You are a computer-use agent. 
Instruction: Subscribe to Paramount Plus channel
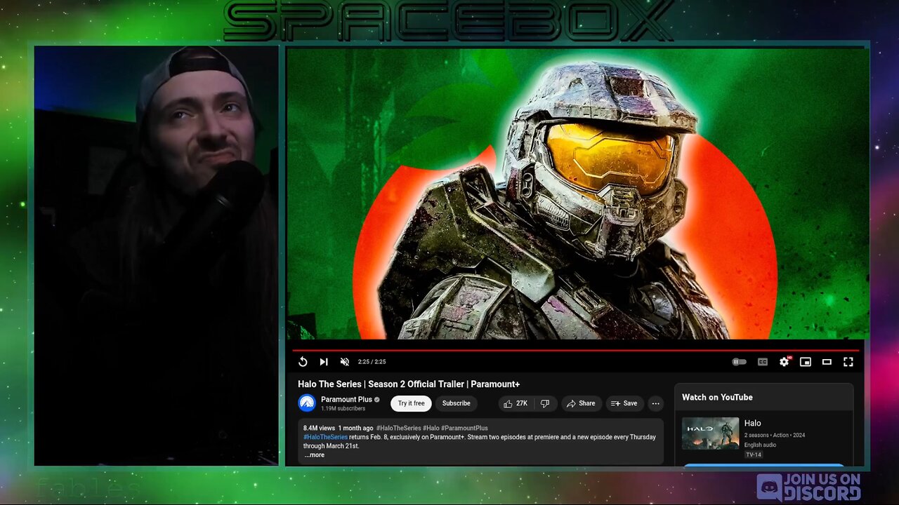(x=456, y=403)
